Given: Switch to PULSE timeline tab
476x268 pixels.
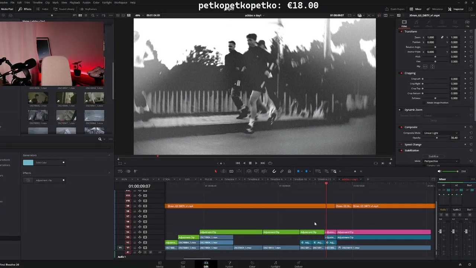Looking at the screenshot, I should click(x=208, y=179).
